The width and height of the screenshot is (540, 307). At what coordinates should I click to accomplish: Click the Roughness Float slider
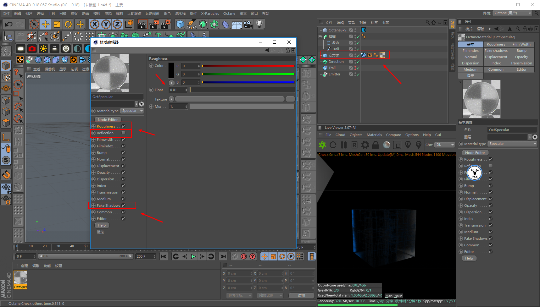242,90
